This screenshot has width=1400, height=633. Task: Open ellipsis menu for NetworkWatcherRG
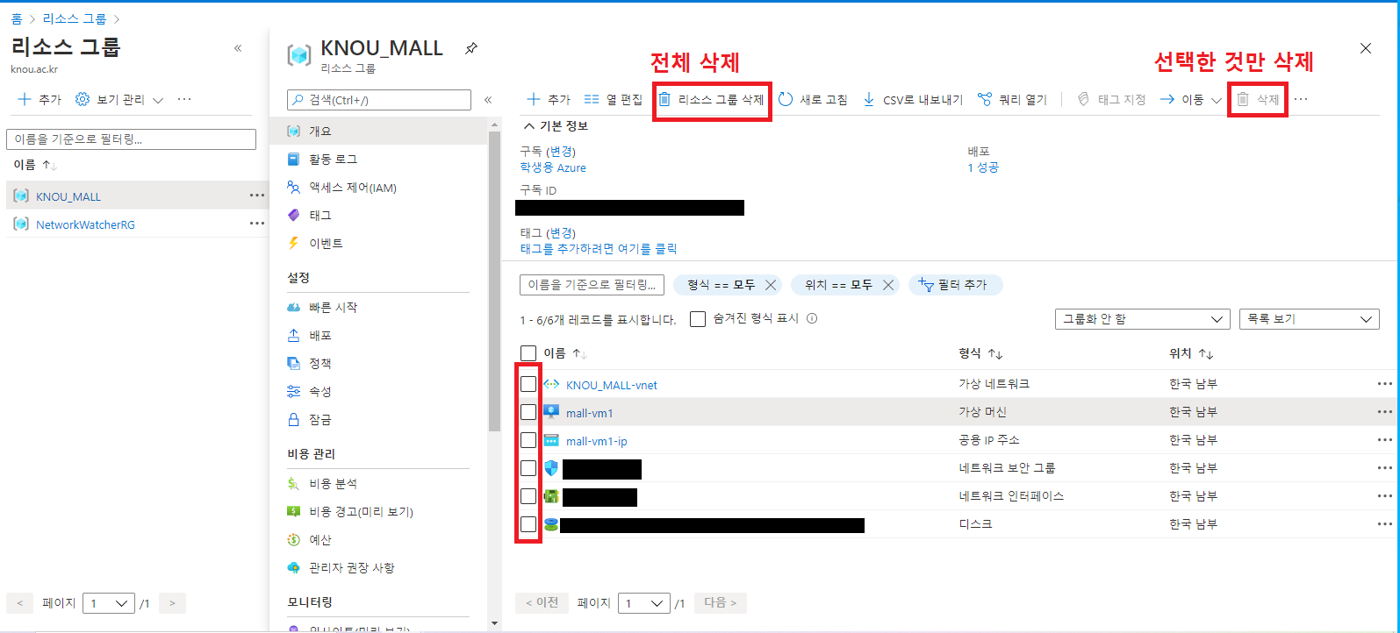(256, 224)
